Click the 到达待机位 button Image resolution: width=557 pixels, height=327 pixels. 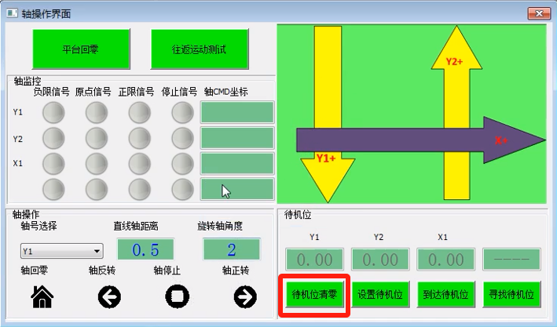point(445,295)
